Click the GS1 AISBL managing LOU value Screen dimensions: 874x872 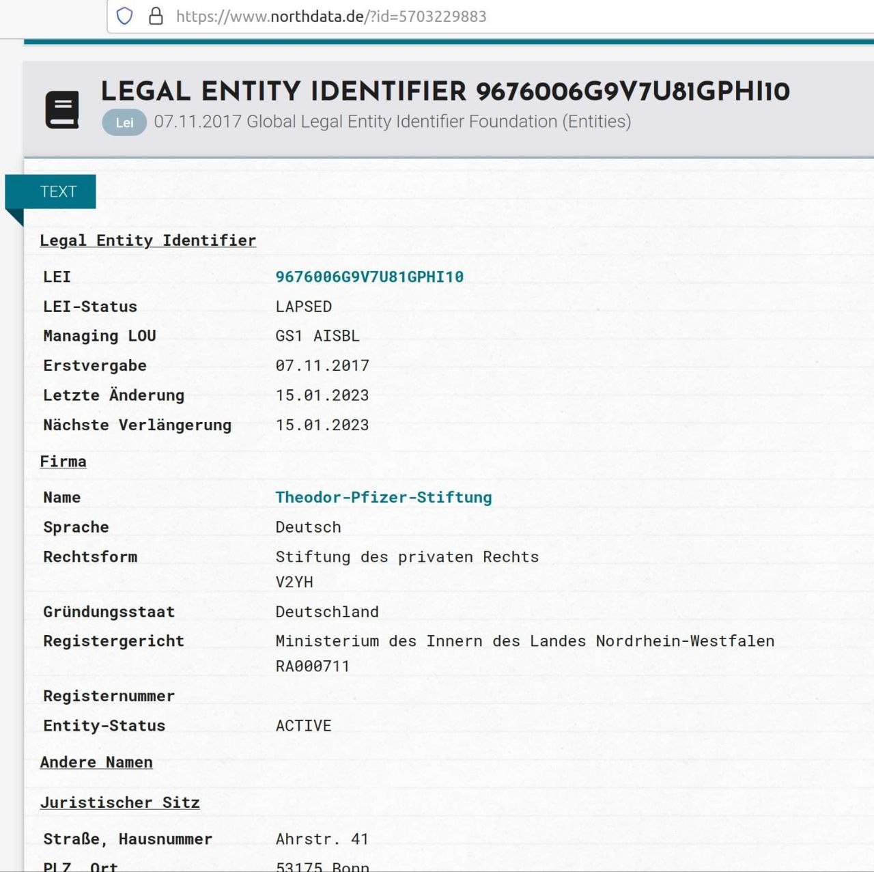tap(318, 336)
